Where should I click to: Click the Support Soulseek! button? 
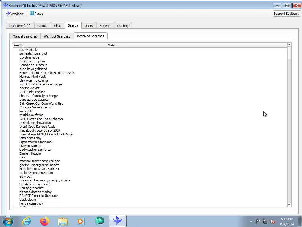pyautogui.click(x=286, y=14)
